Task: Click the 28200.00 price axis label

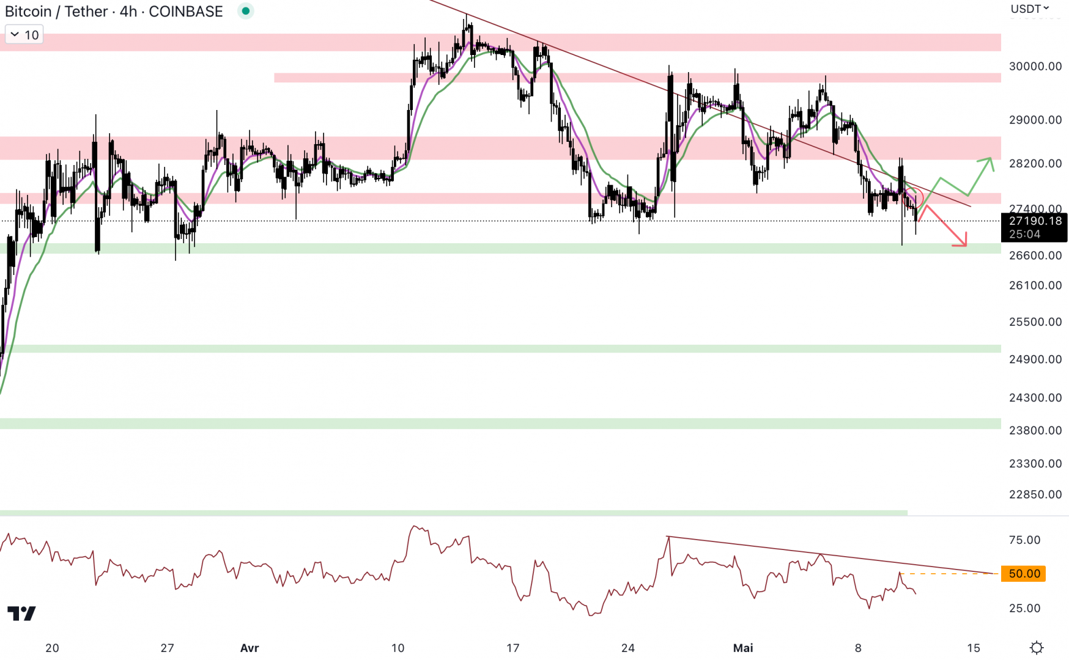Action: pyautogui.click(x=1035, y=163)
